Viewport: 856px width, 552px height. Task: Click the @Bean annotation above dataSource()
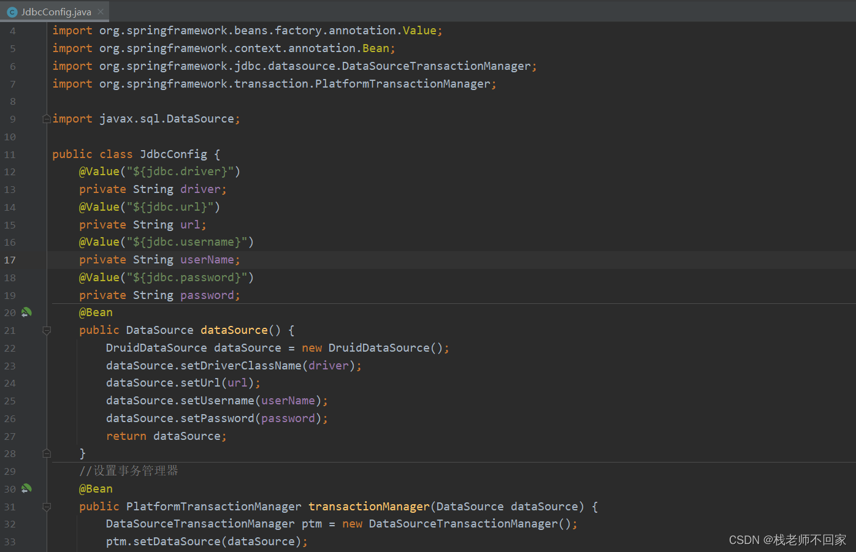96,312
